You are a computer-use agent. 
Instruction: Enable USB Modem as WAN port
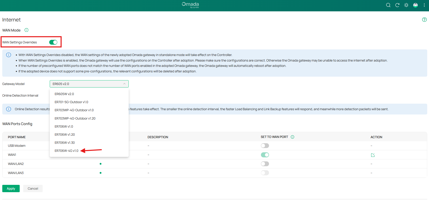(x=265, y=146)
